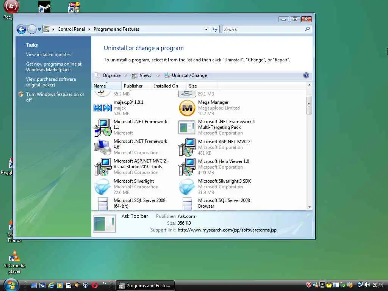Viewport: 388px width, 291px height.
Task: Click the taskbar clock showing 20:44
Action: [x=378, y=285]
